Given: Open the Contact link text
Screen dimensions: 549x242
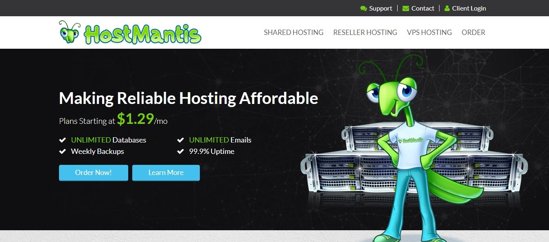Looking at the screenshot, I should pos(423,8).
